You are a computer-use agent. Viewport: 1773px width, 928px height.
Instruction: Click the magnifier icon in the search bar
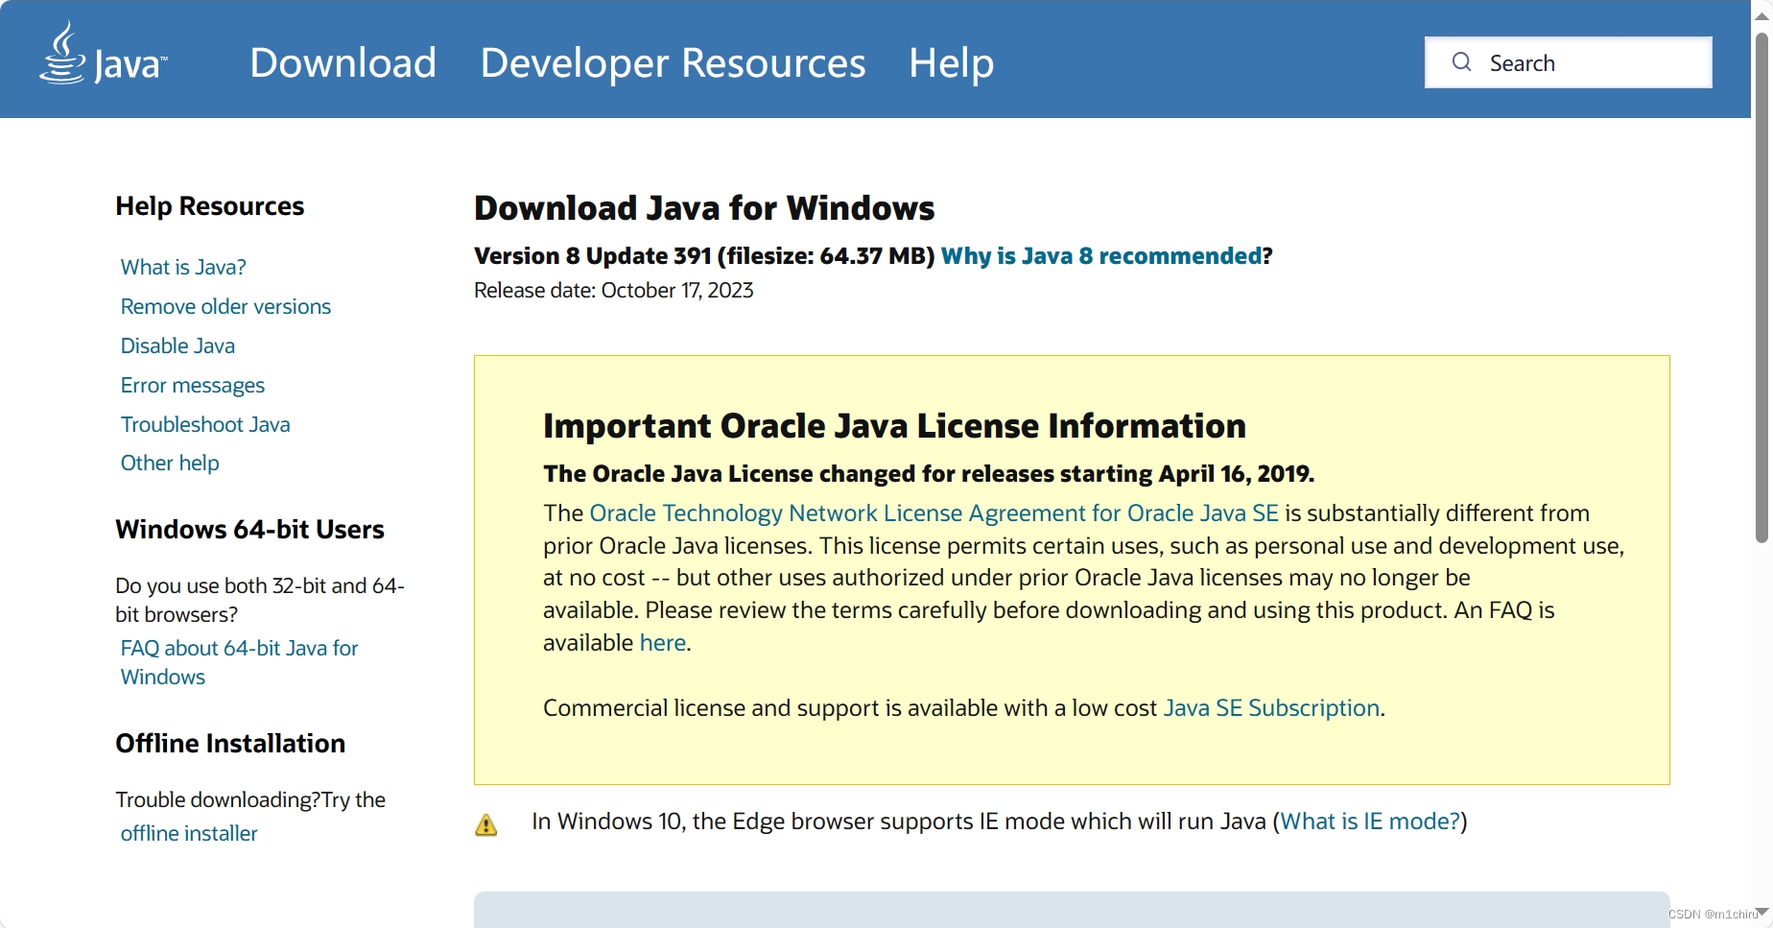click(1461, 61)
